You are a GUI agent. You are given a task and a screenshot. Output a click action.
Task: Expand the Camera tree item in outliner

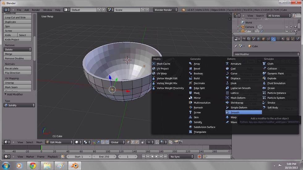tap(238, 27)
